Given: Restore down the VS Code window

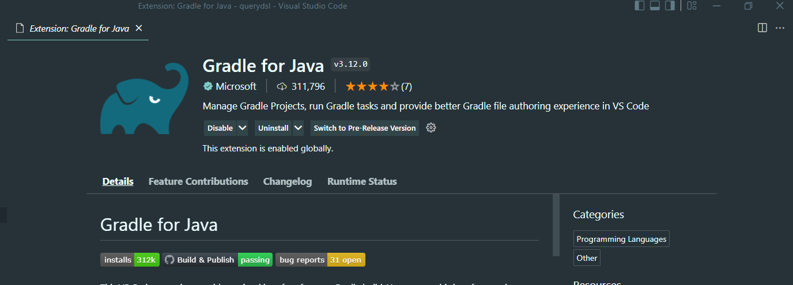Looking at the screenshot, I should [x=748, y=6].
